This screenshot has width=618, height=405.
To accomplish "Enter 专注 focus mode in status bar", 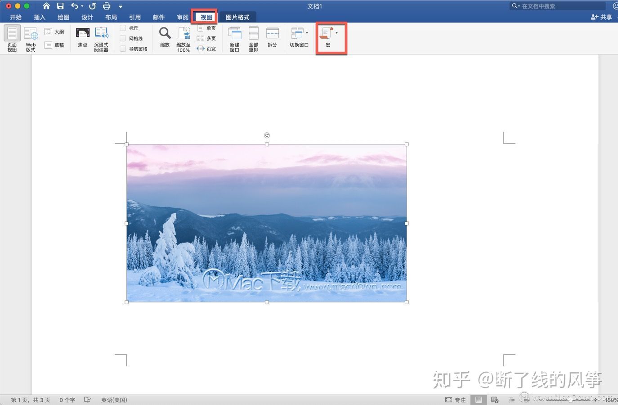I will (456, 400).
